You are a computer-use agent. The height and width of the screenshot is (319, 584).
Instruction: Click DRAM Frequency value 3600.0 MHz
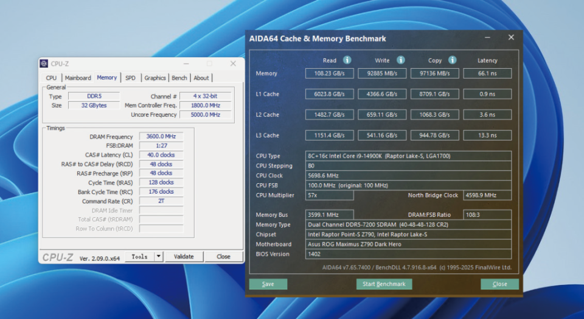[x=161, y=136]
